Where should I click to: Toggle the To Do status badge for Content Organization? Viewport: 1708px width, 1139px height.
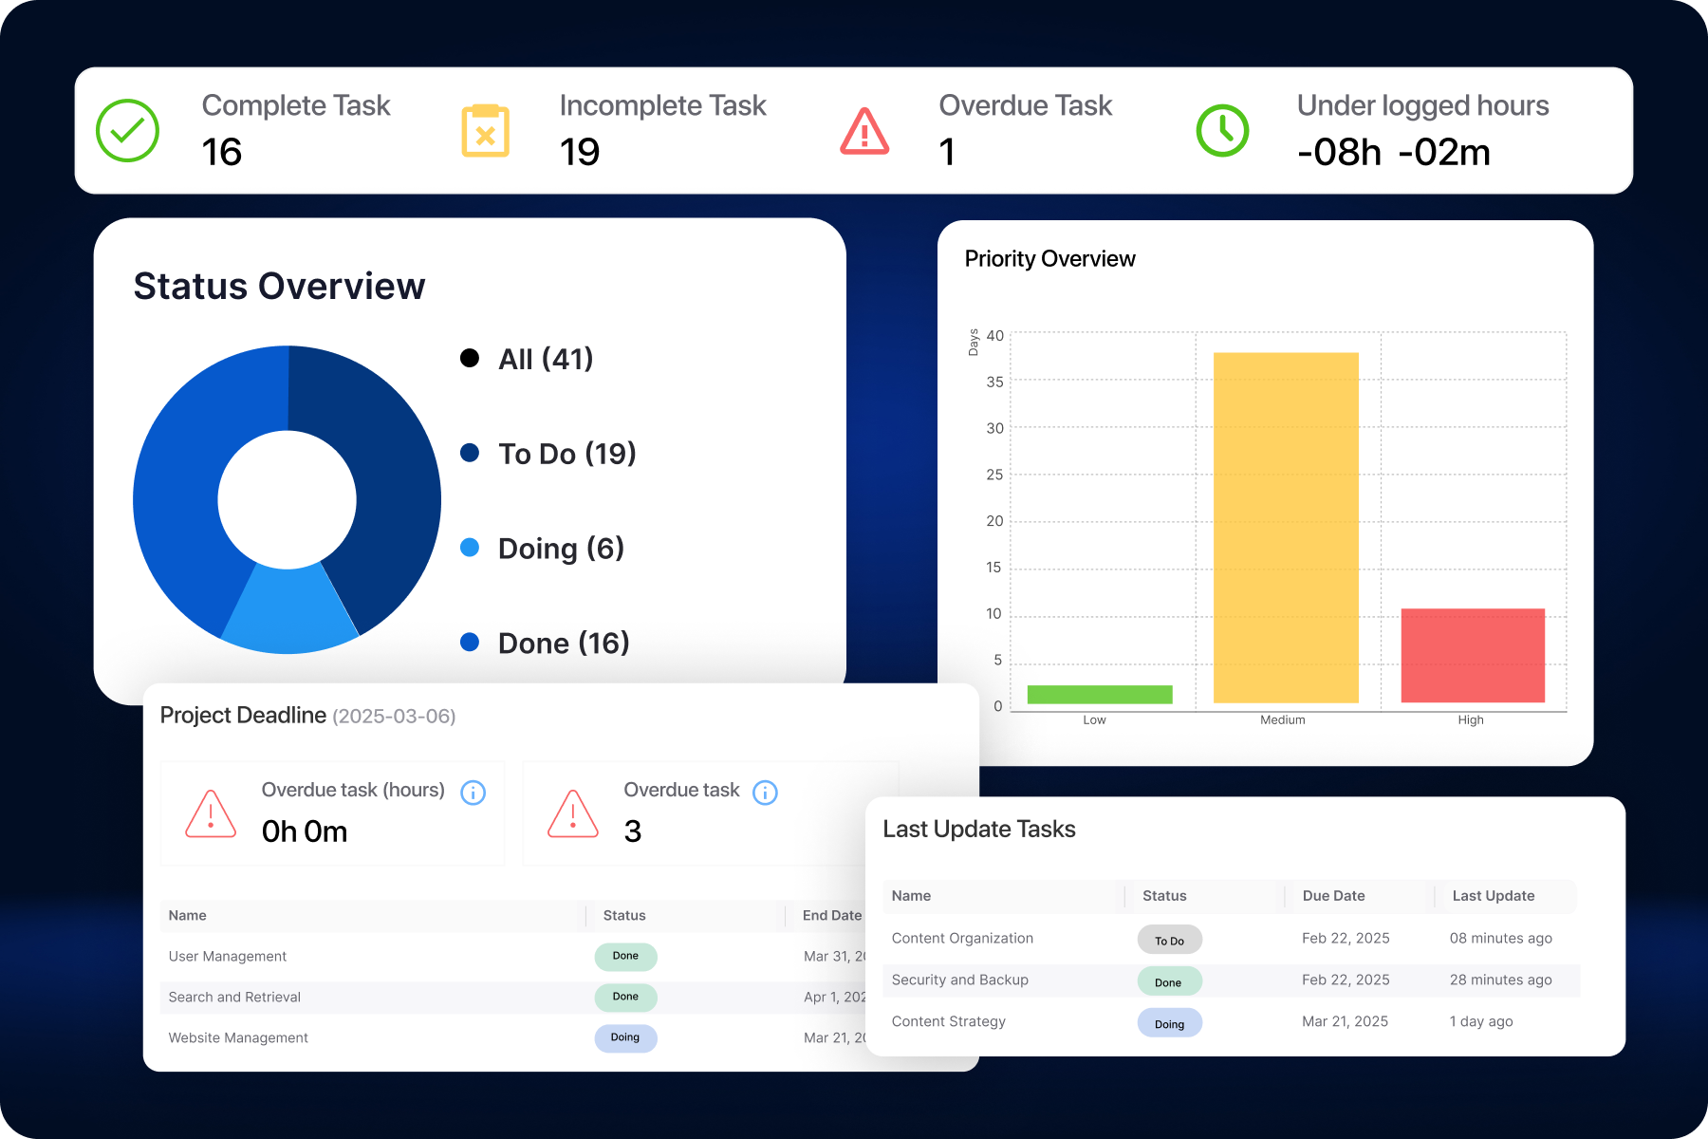[x=1169, y=940]
